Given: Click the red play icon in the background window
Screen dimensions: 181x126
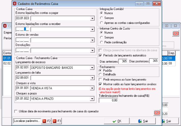Looking at the screenshot, I should click(x=176, y=33).
